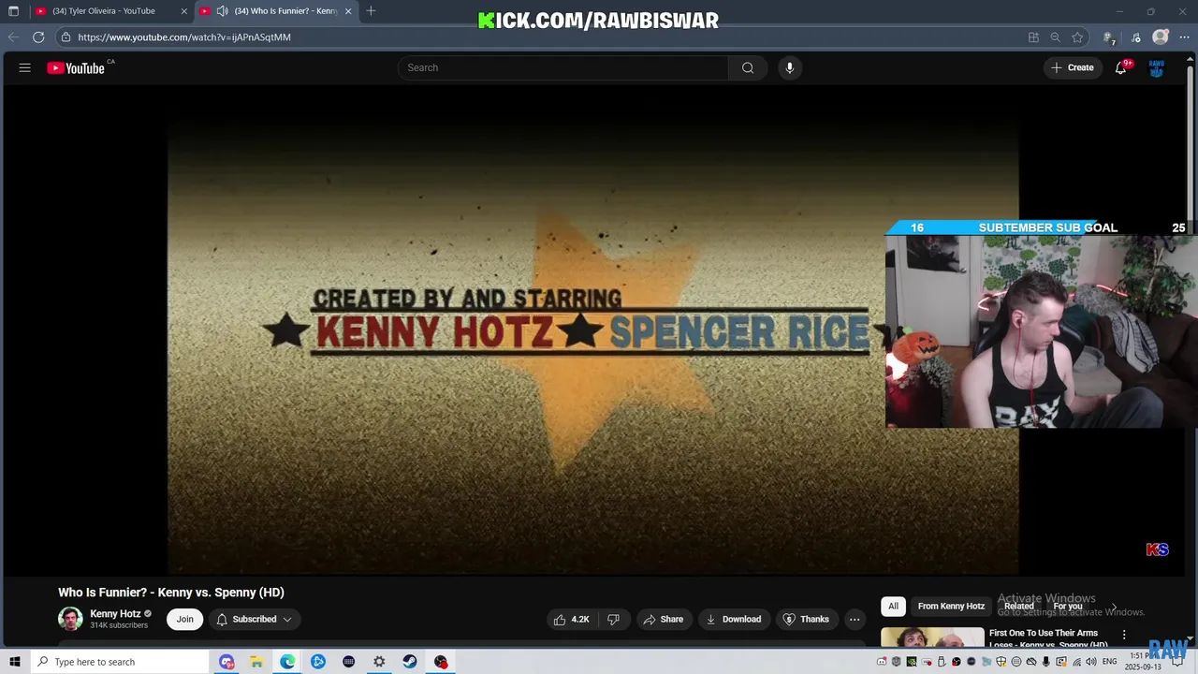
Task: Click the video player area
Action: pyautogui.click(x=592, y=332)
